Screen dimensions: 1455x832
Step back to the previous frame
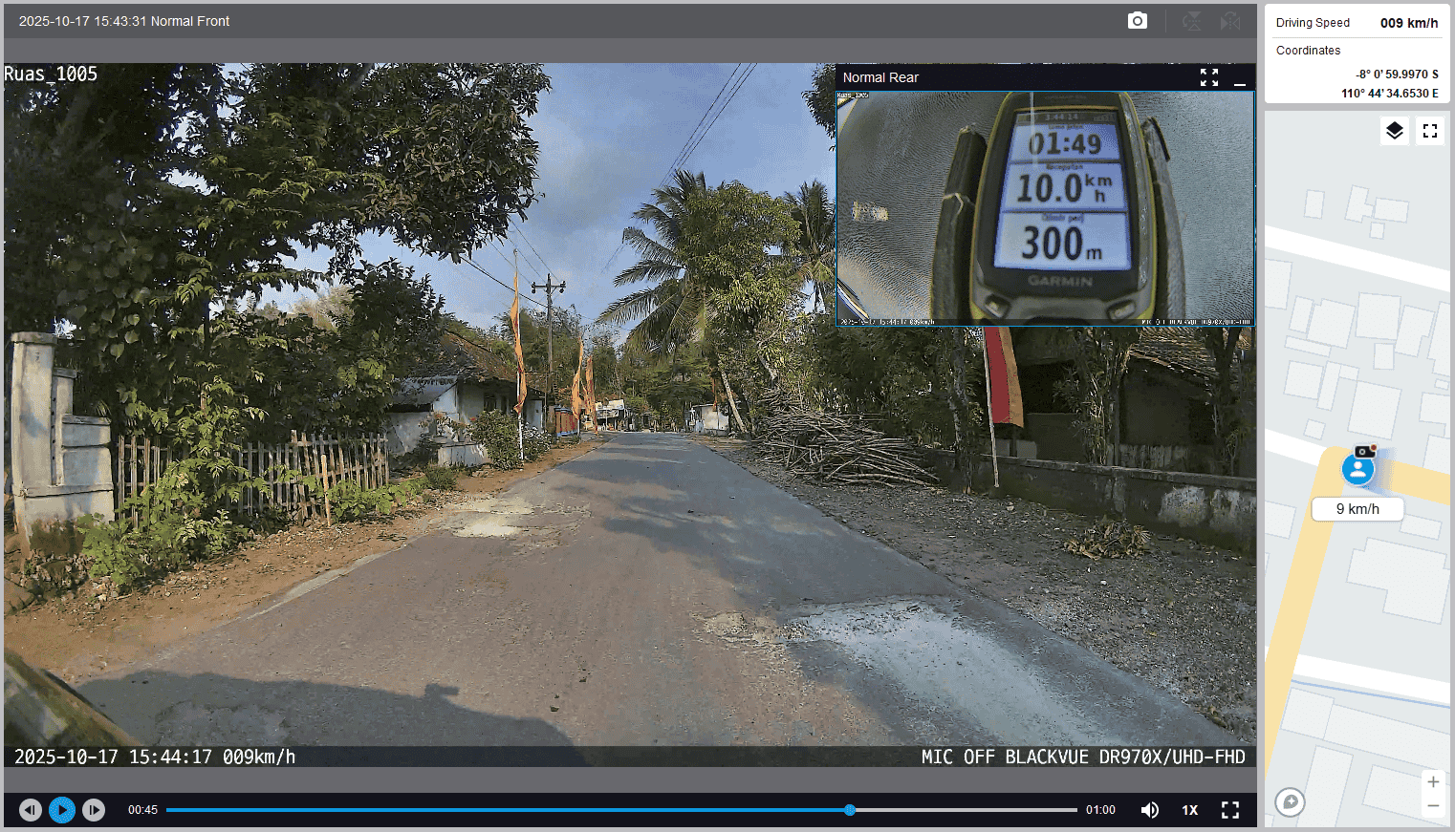[31, 810]
